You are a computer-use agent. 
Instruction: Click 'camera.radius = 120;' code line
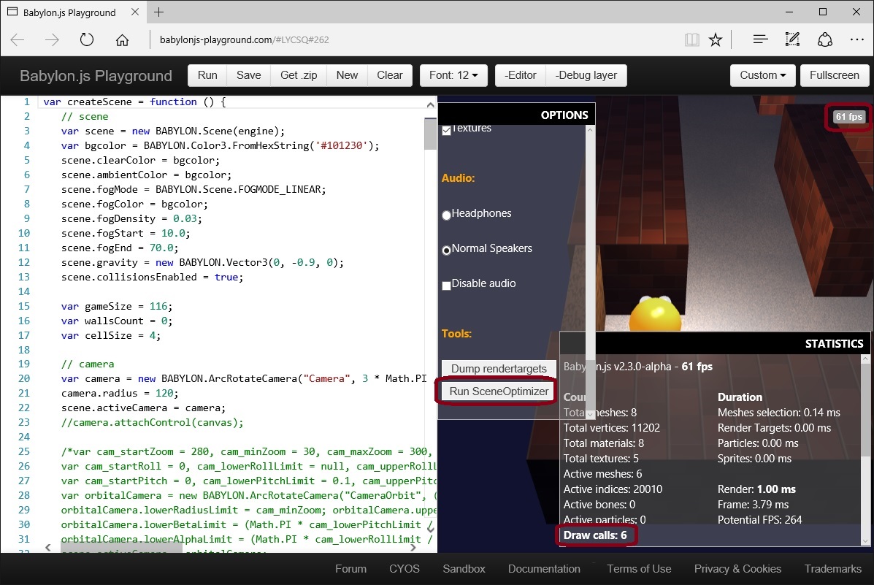point(120,393)
